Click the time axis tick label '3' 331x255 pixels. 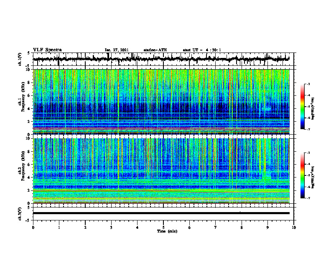pyautogui.click(x=111, y=227)
